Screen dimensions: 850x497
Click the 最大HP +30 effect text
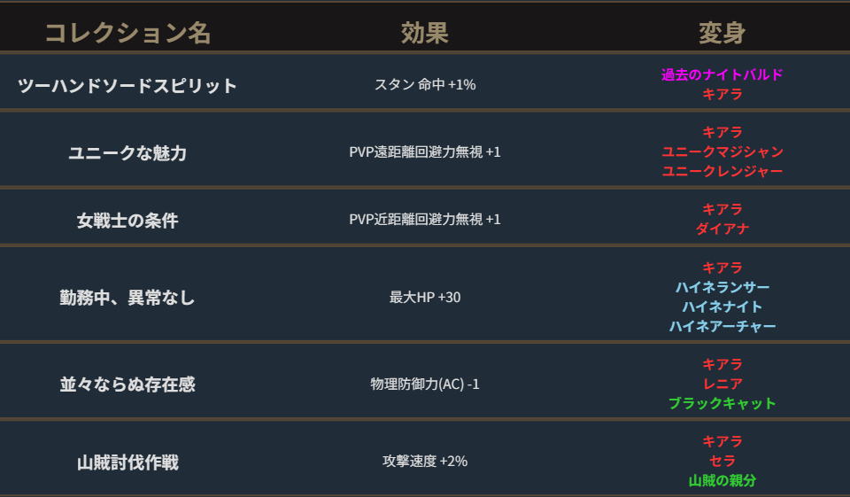click(x=425, y=298)
